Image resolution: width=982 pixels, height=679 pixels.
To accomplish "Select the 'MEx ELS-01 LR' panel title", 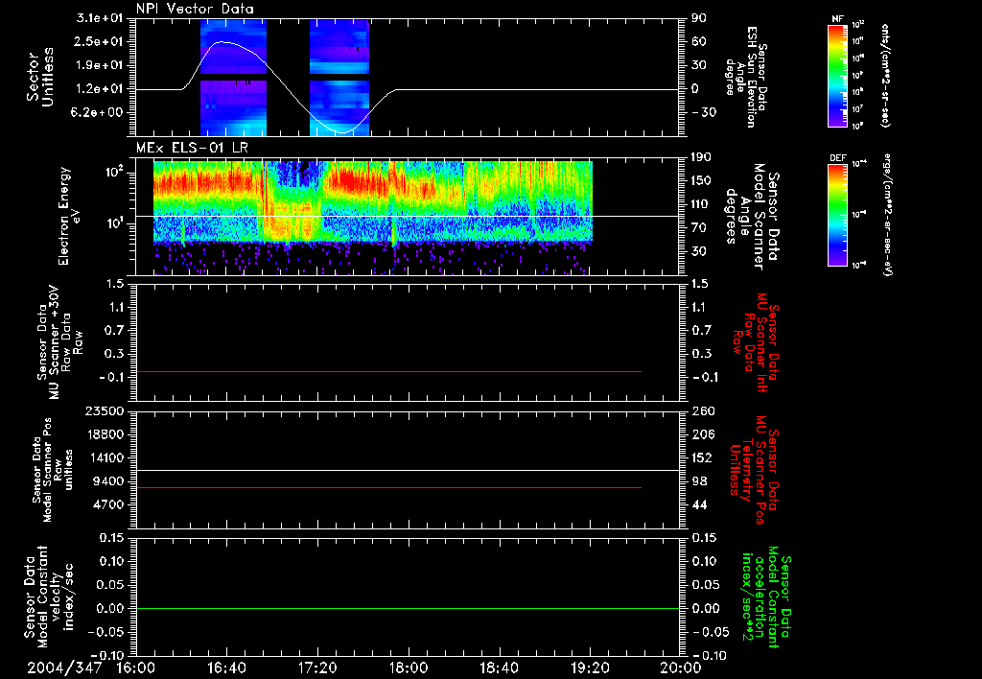I will (192, 148).
